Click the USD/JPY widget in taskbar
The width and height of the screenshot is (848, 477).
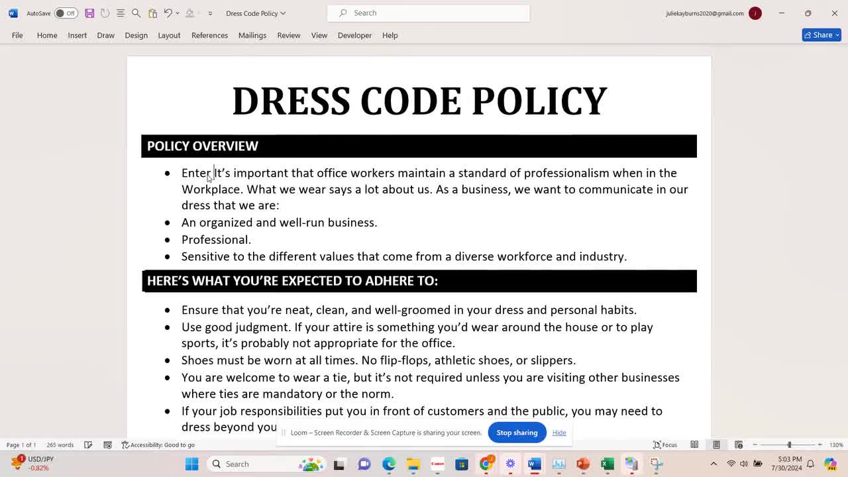coord(33,463)
